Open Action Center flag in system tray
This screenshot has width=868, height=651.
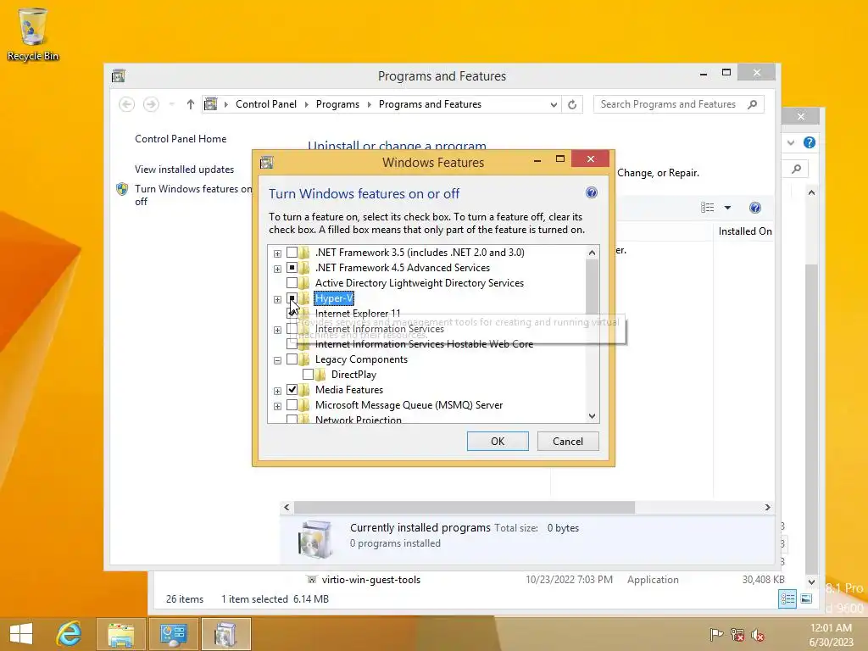[716, 634]
